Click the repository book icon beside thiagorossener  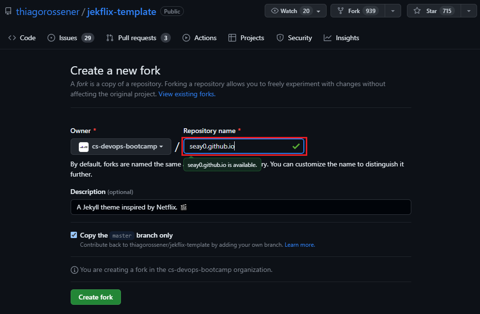pyautogui.click(x=8, y=12)
